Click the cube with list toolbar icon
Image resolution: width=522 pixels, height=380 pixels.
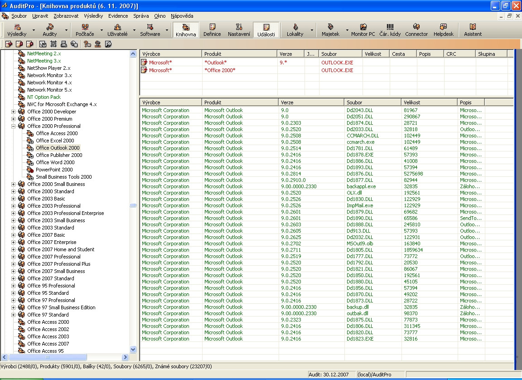[74, 44]
